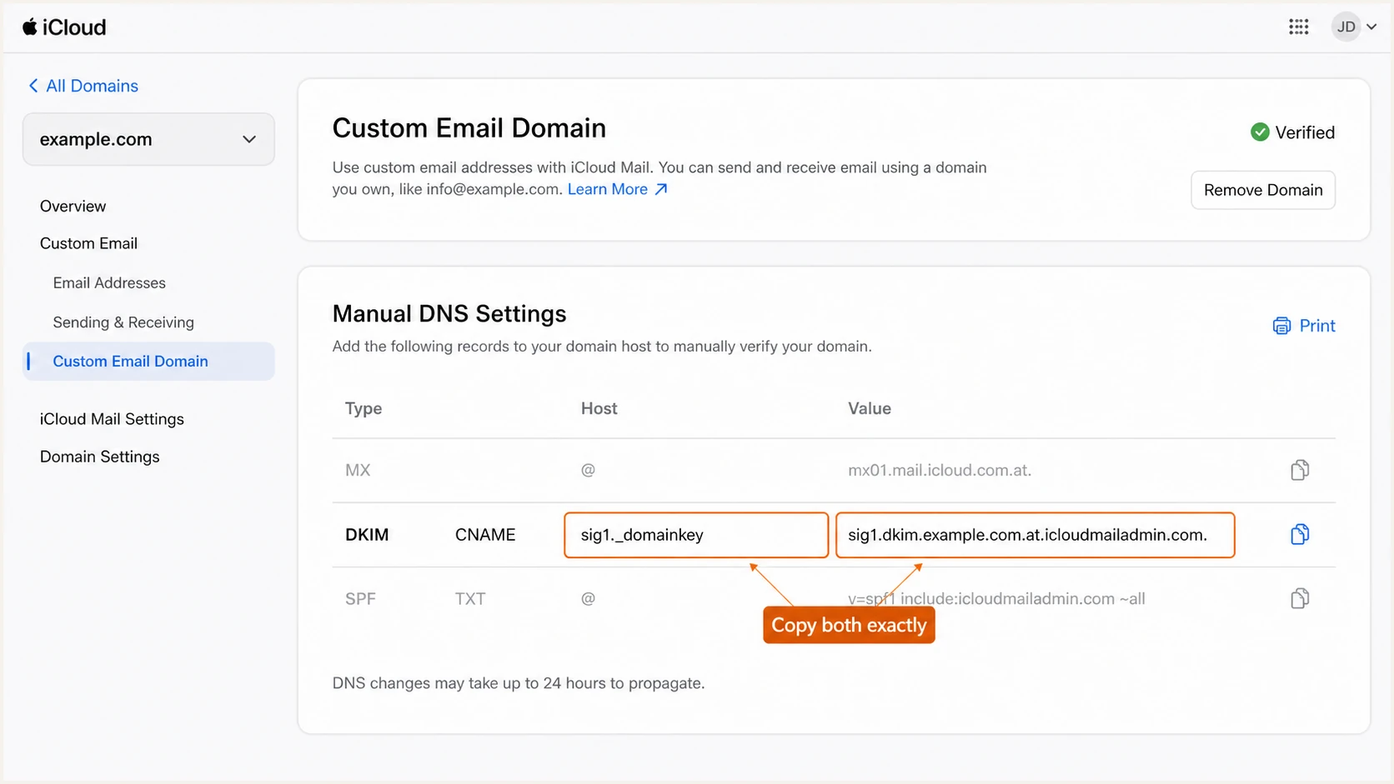This screenshot has width=1394, height=784.
Task: Copy the SPF record value
Action: click(1300, 598)
